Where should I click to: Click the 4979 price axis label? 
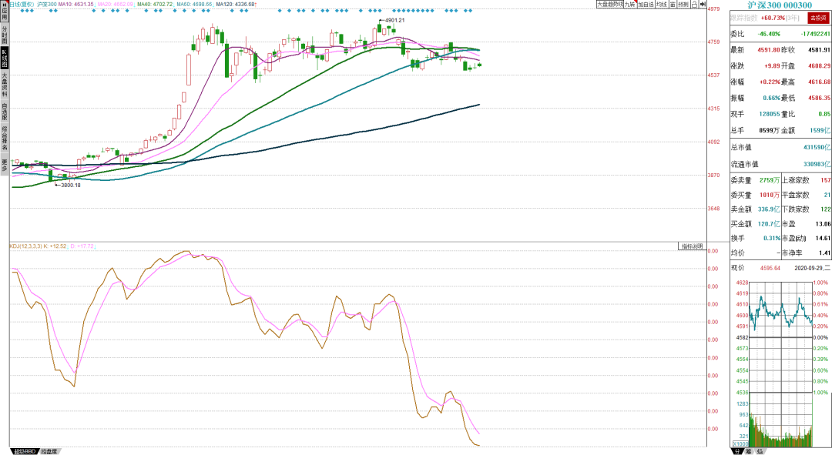713,8
